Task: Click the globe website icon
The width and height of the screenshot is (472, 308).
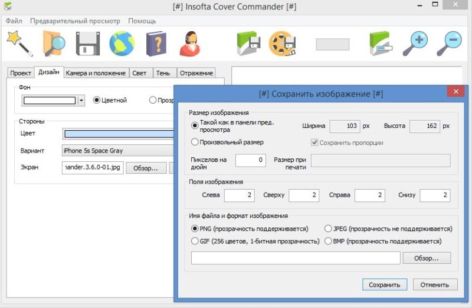Action: (122, 43)
